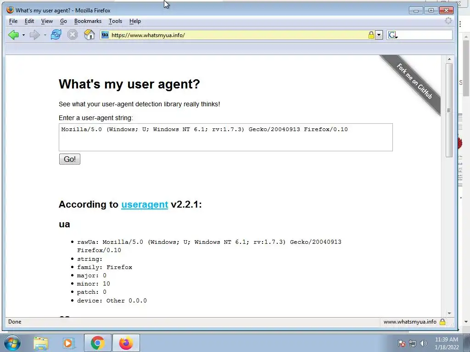The height and width of the screenshot is (352, 470).
Task: Expand the address bar URL dropdown
Action: point(379,35)
